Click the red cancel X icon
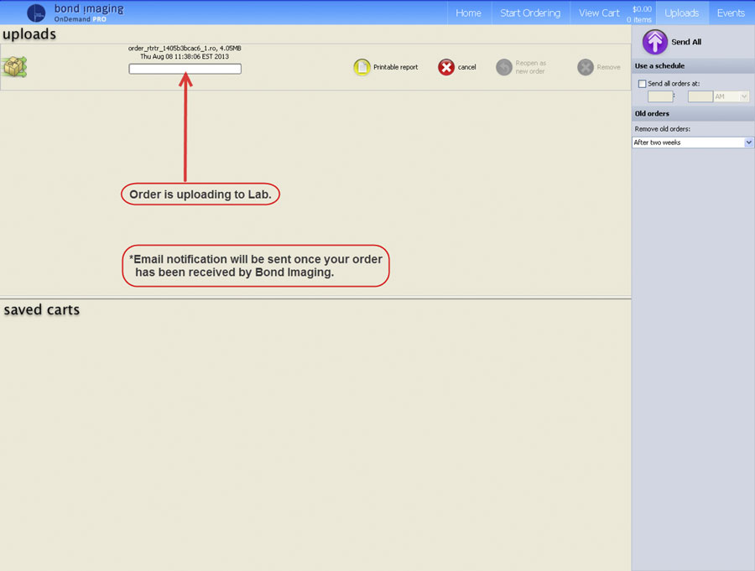 tap(446, 67)
